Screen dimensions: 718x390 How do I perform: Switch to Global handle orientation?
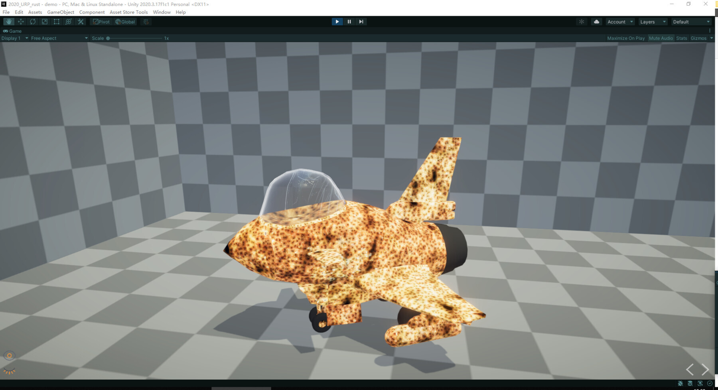(x=125, y=22)
